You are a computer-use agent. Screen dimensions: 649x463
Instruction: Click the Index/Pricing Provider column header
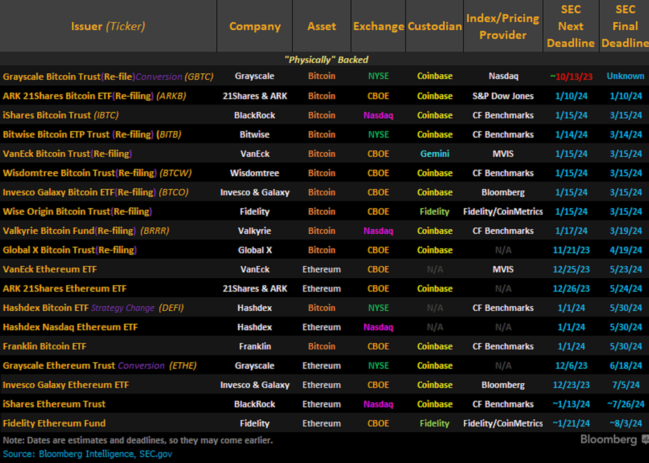click(503, 26)
